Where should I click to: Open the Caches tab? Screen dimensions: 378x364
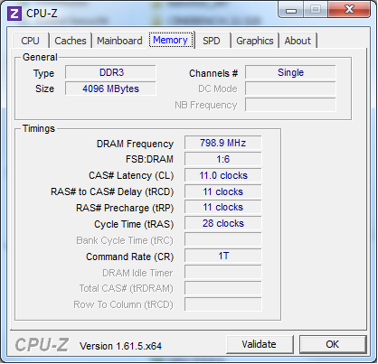(71, 41)
